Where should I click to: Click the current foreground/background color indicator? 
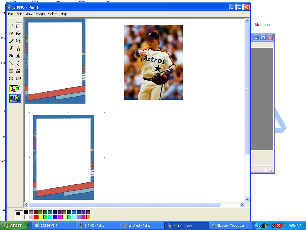19,214
